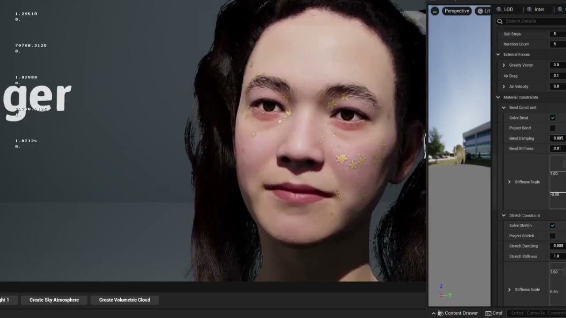
Task: Click the XYZ axis gizmo in viewport
Action: 444,291
